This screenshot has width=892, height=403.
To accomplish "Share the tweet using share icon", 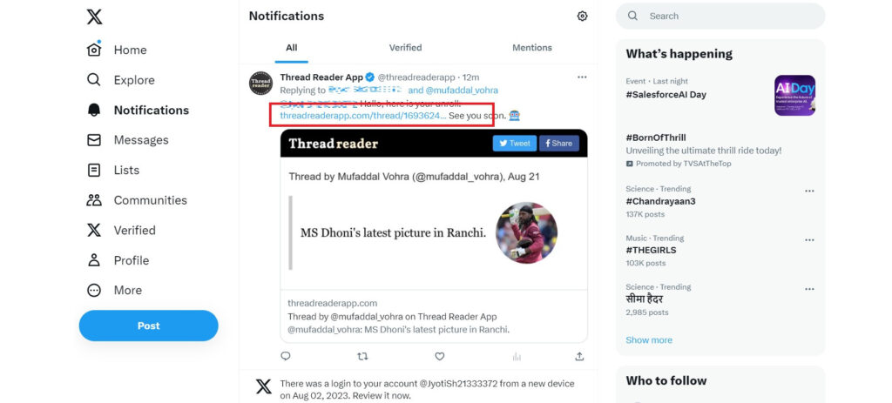I will (579, 356).
